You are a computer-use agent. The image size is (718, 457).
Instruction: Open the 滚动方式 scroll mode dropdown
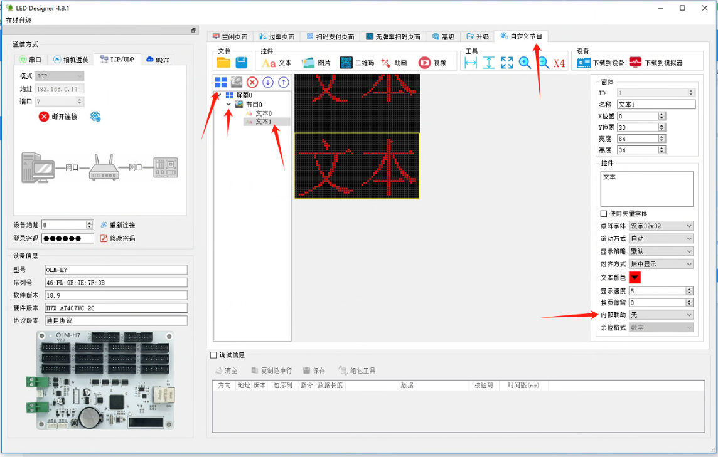pyautogui.click(x=662, y=239)
